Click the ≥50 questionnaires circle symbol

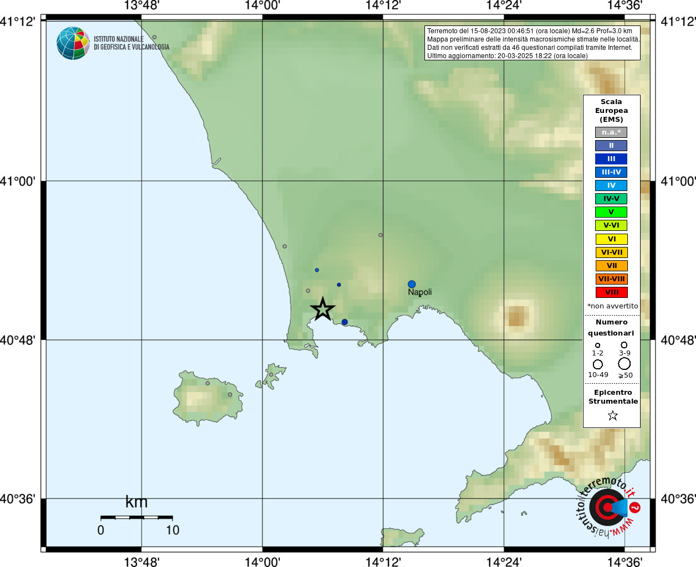pos(625,364)
